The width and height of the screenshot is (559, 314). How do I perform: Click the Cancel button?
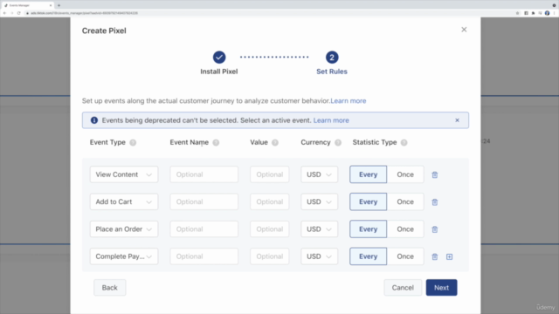(403, 288)
